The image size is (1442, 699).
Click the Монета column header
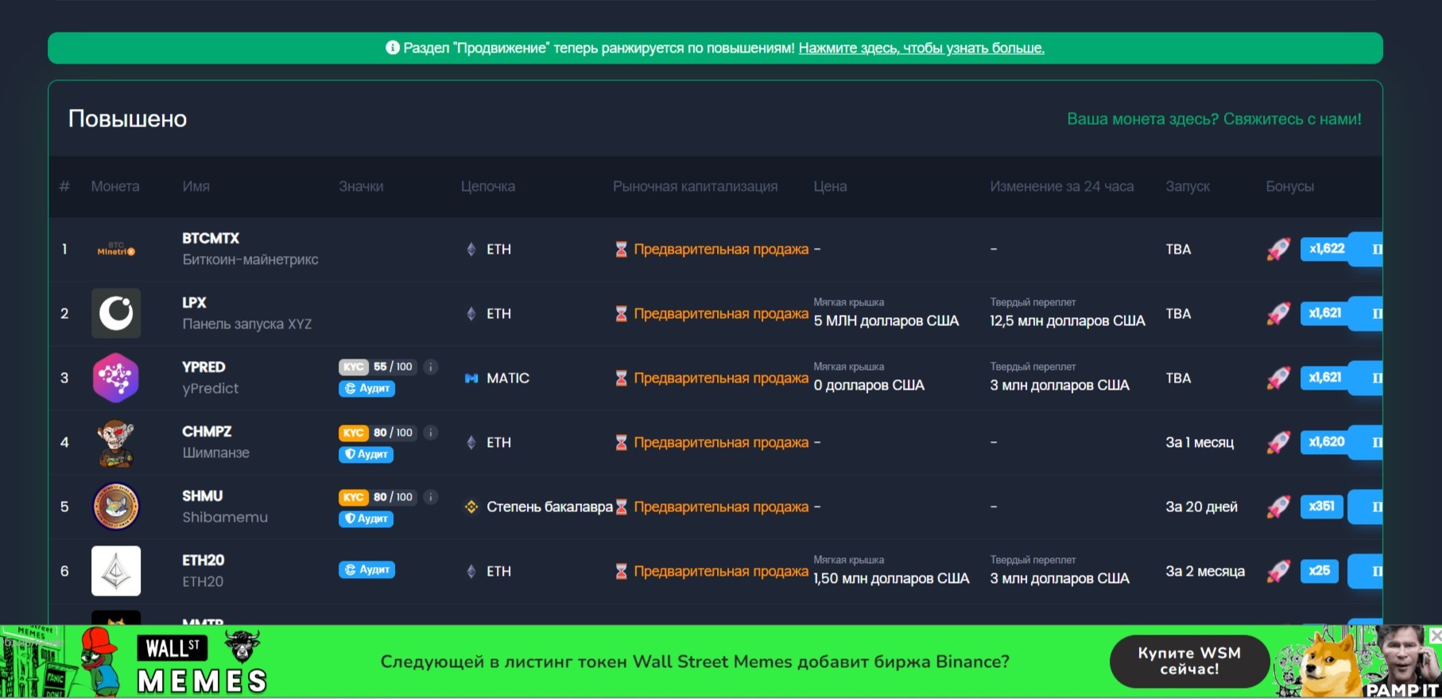click(x=115, y=186)
